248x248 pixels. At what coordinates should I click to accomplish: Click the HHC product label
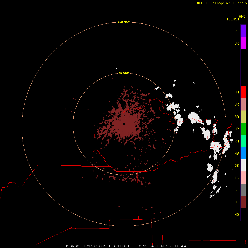242,17
